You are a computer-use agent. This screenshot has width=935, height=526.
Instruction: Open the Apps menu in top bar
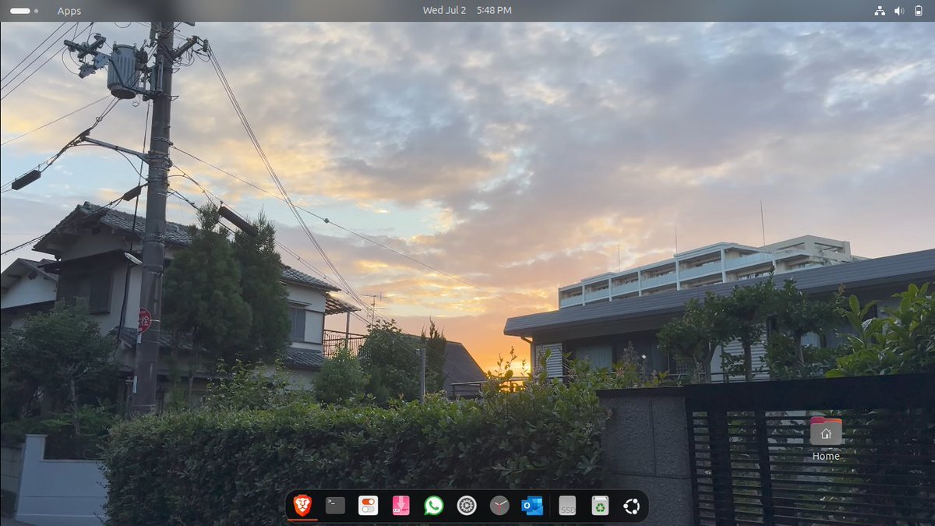[69, 11]
